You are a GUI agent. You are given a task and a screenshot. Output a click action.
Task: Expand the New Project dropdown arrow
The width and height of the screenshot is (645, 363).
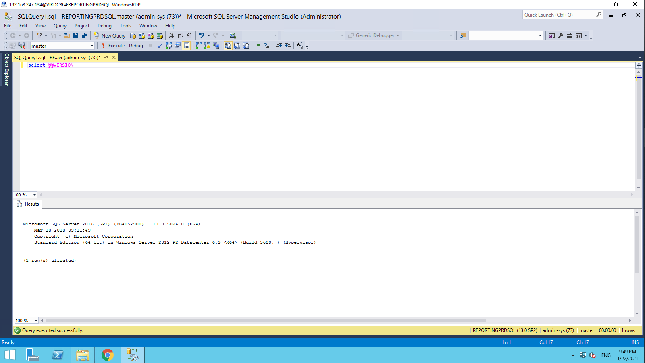click(x=46, y=35)
